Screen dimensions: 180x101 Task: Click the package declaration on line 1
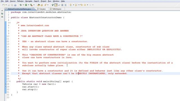pyautogui.click(x=41, y=12)
